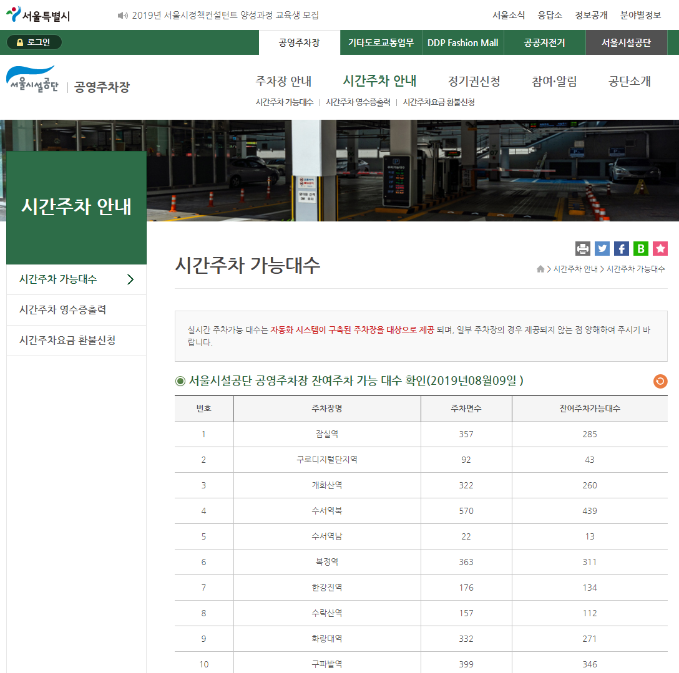
Task: Share the page via the Twitter icon
Action: pos(602,248)
